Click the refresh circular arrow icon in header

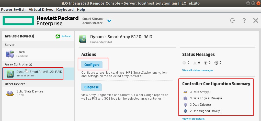[x=232, y=21]
